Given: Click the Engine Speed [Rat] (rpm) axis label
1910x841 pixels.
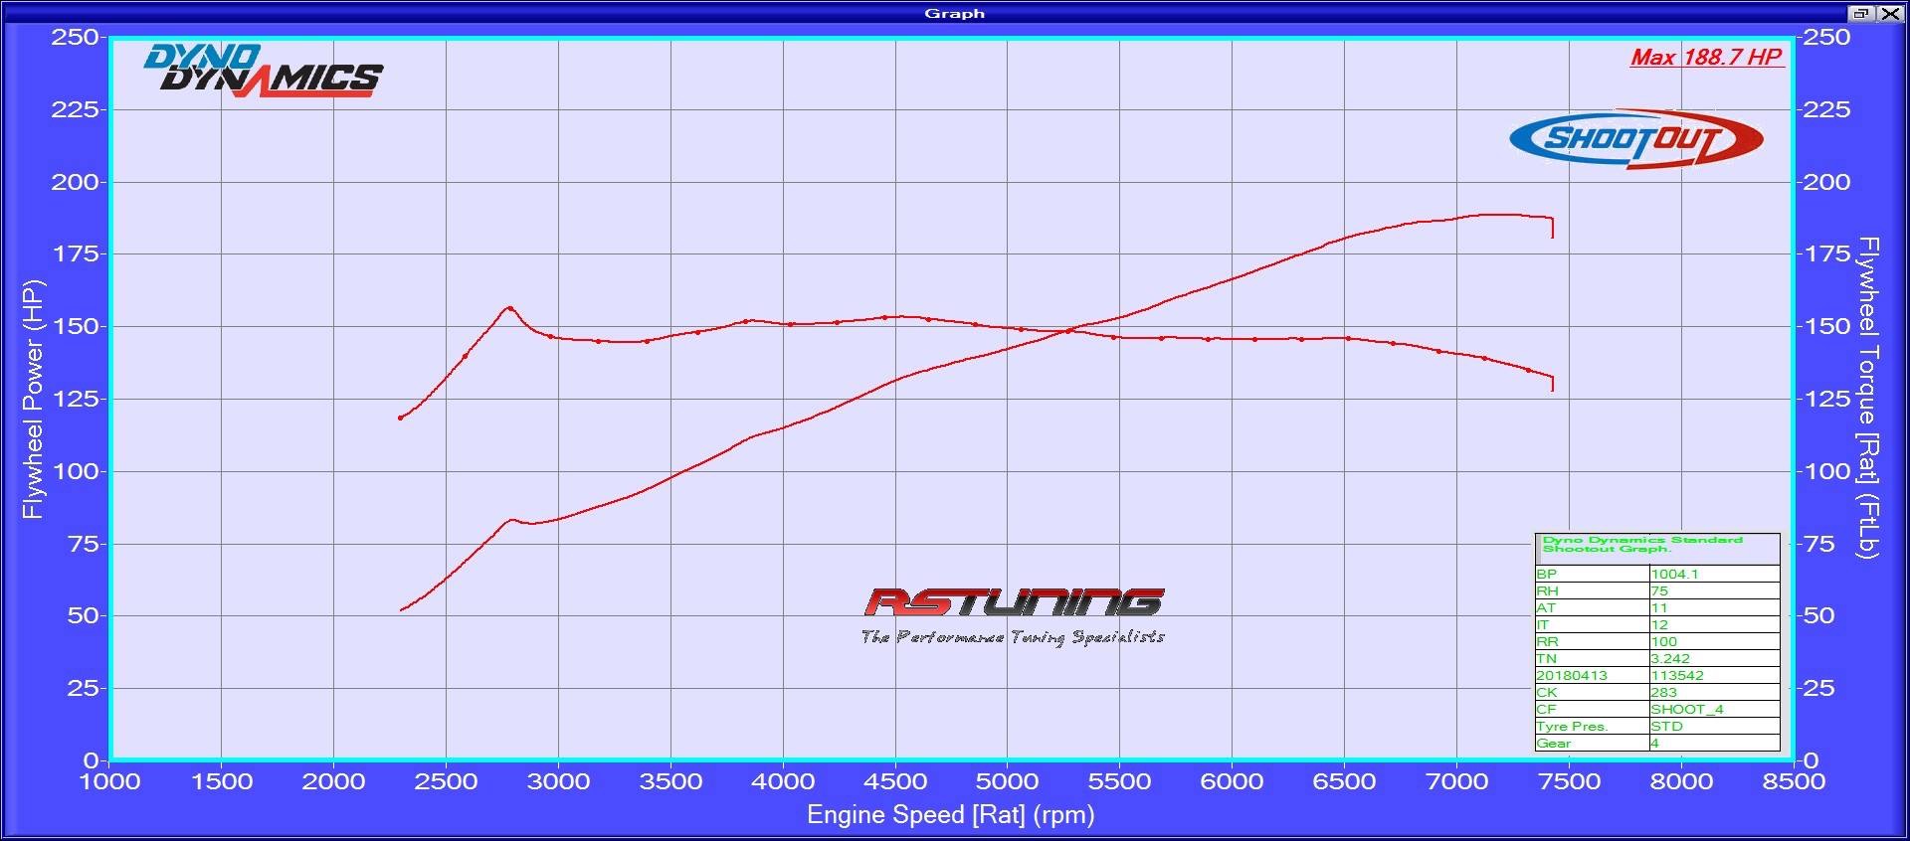Looking at the screenshot, I should click(950, 815).
